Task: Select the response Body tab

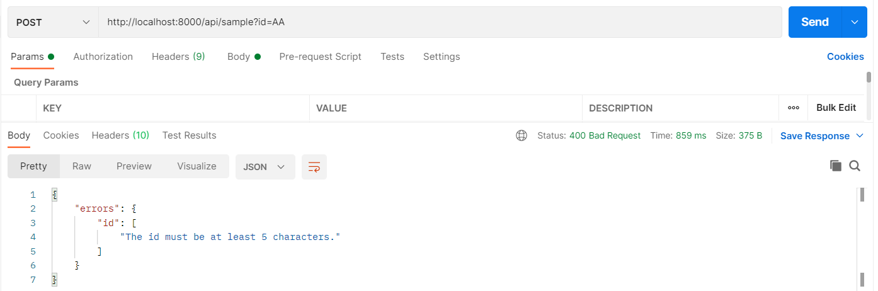Action: click(19, 135)
